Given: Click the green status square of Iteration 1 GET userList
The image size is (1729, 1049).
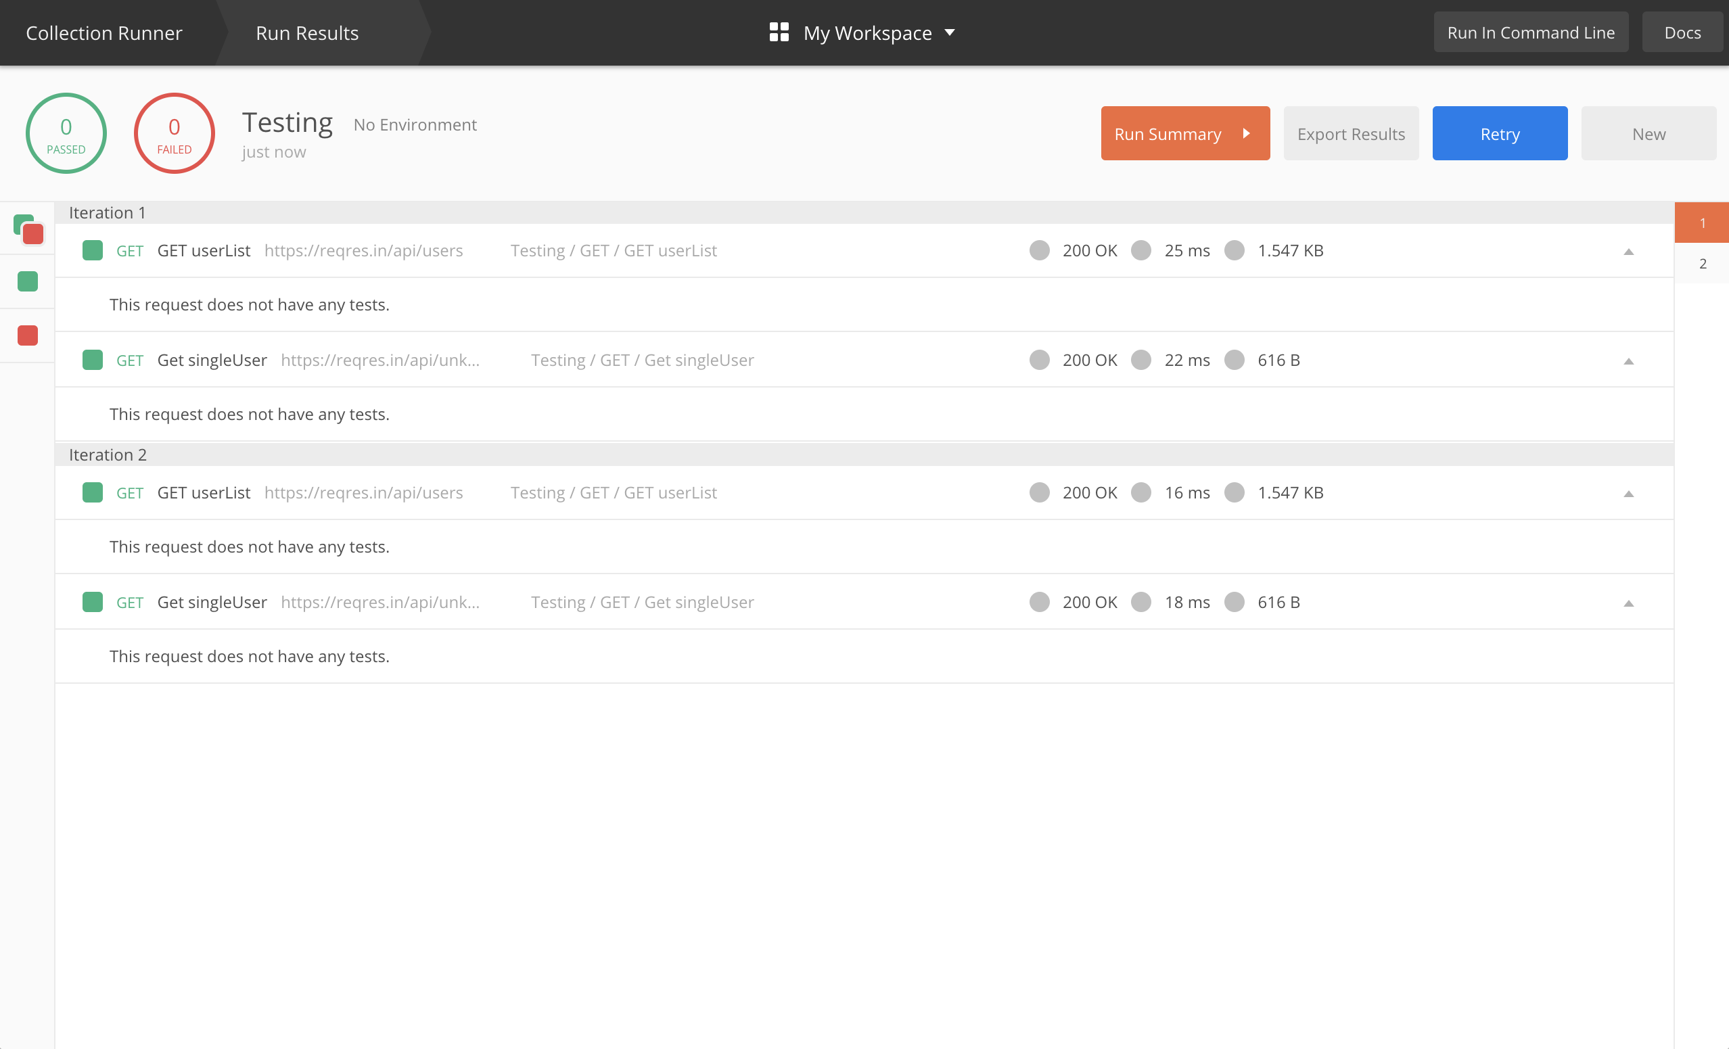Looking at the screenshot, I should click(x=93, y=250).
